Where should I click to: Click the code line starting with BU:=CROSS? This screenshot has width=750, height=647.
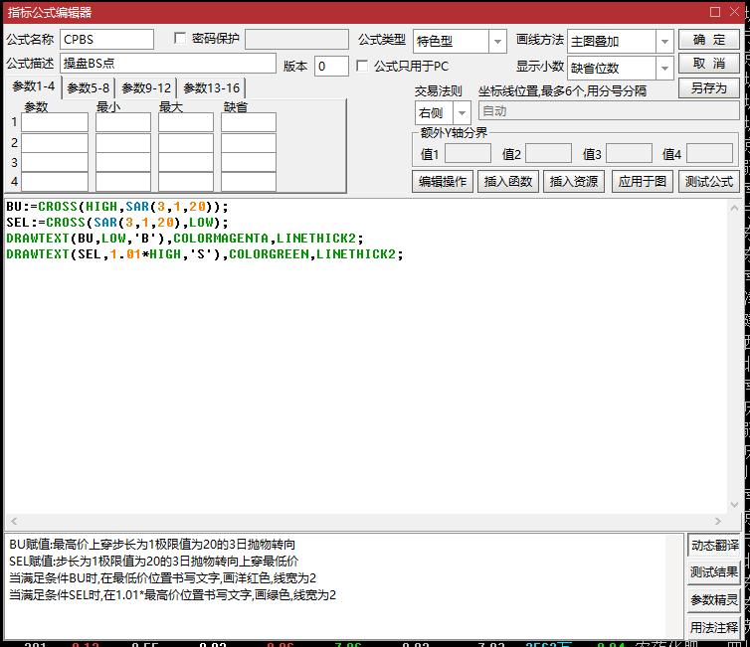(x=117, y=207)
